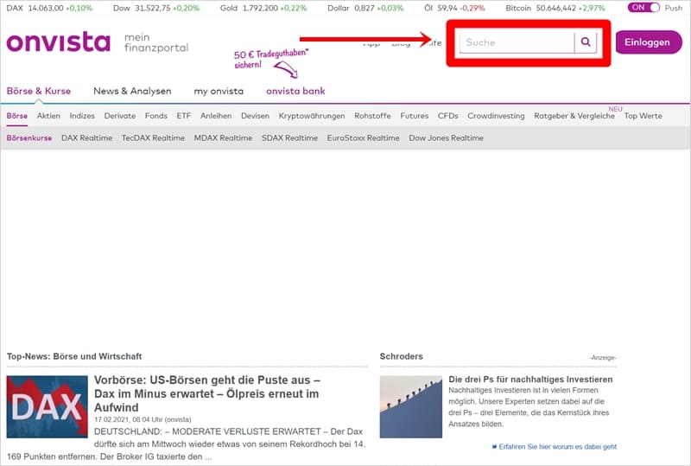Open TecDAX Realtime quotes
The width and height of the screenshot is (691, 466).
pos(153,137)
